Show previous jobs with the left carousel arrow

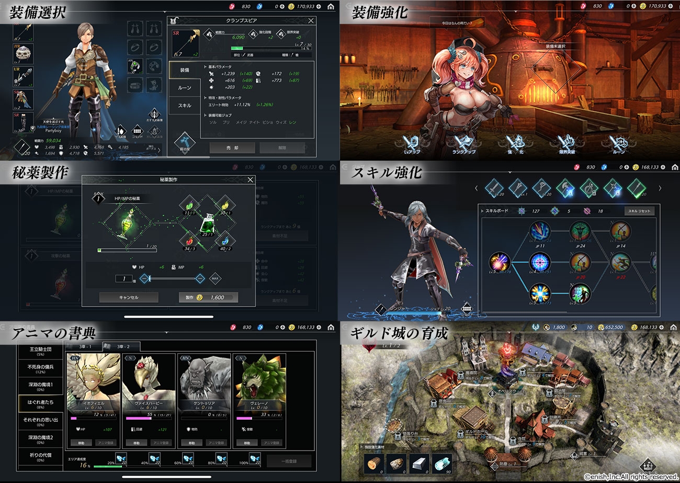(x=476, y=188)
